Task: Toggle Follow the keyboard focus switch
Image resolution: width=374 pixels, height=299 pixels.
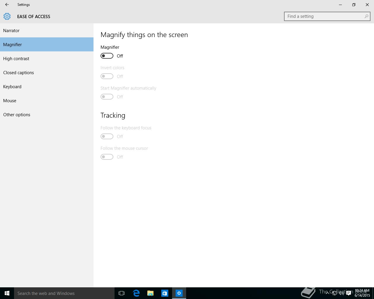Action: click(x=107, y=136)
